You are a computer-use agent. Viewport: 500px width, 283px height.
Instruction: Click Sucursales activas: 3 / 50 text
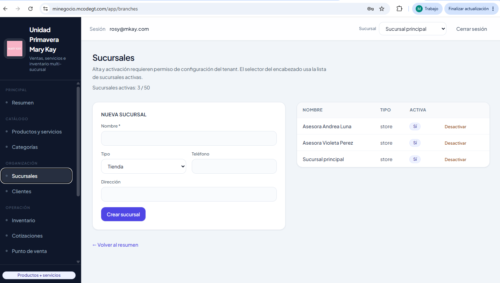121,88
